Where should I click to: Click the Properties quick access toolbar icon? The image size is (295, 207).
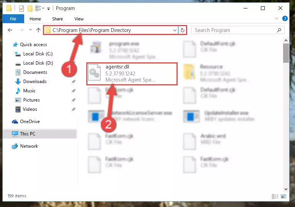21,8
